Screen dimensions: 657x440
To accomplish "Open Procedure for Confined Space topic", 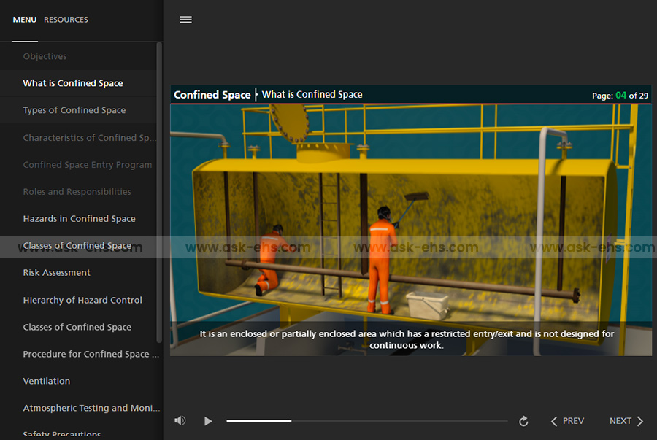I will pyautogui.click(x=91, y=354).
